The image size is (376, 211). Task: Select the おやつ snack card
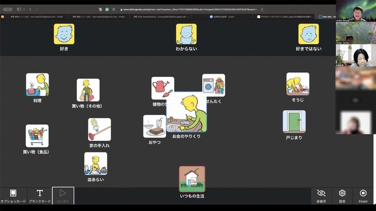[154, 126]
